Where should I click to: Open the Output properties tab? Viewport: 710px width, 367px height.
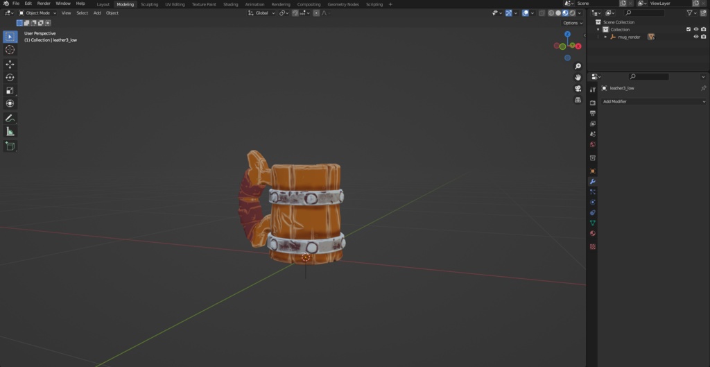coord(593,113)
